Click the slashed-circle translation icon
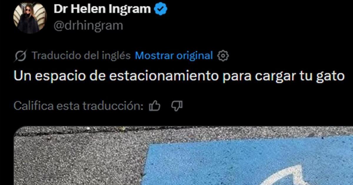 pyautogui.click(x=21, y=56)
